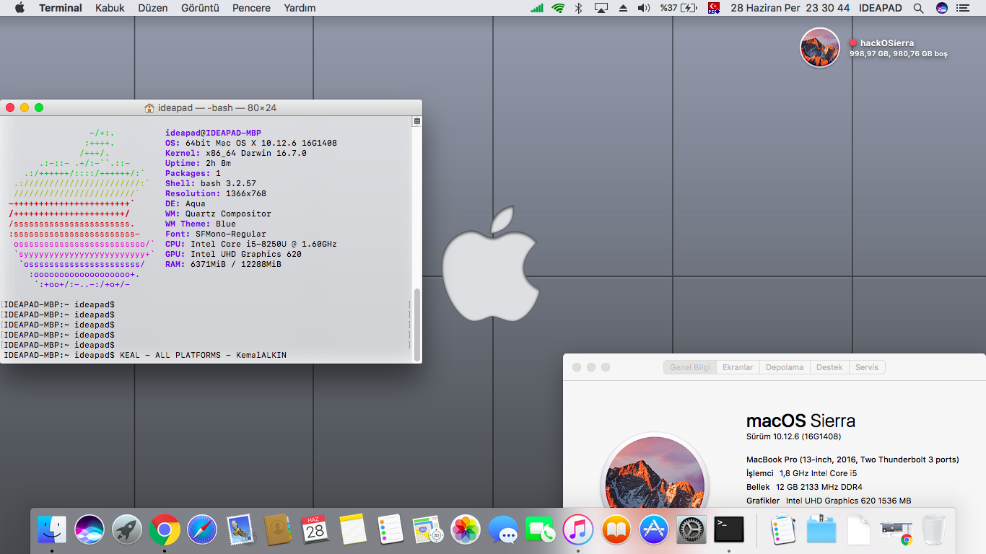Switch to the Depolama tab
This screenshot has width=986, height=554.
click(x=784, y=367)
